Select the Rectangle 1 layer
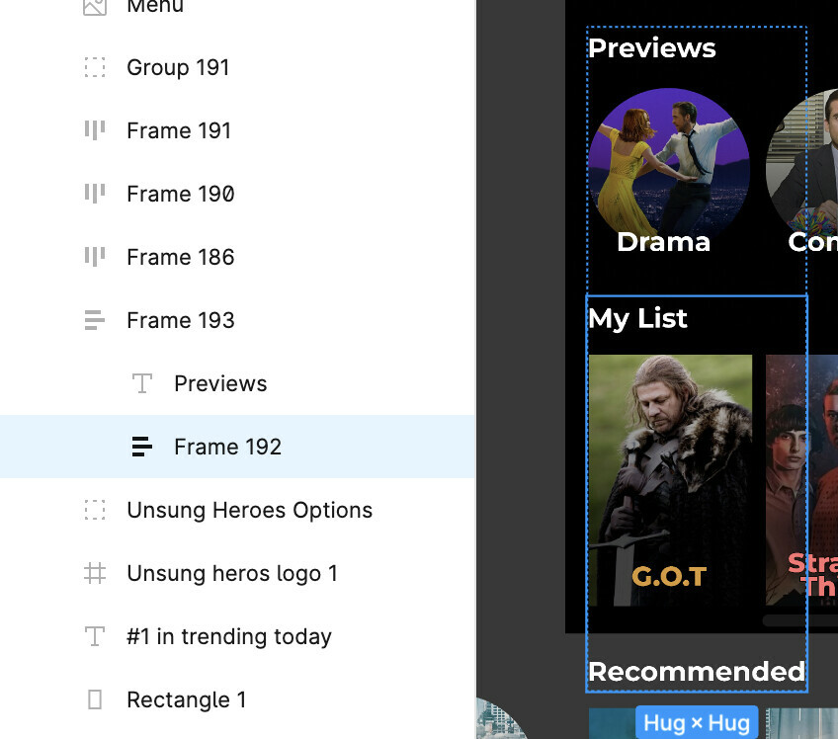 pyautogui.click(x=186, y=699)
